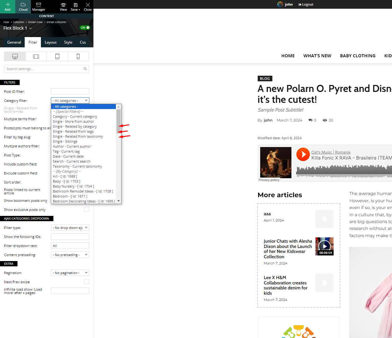Select 'Art - [ id: 1688 ]' category
The height and width of the screenshot is (338, 392).
click(x=84, y=176)
